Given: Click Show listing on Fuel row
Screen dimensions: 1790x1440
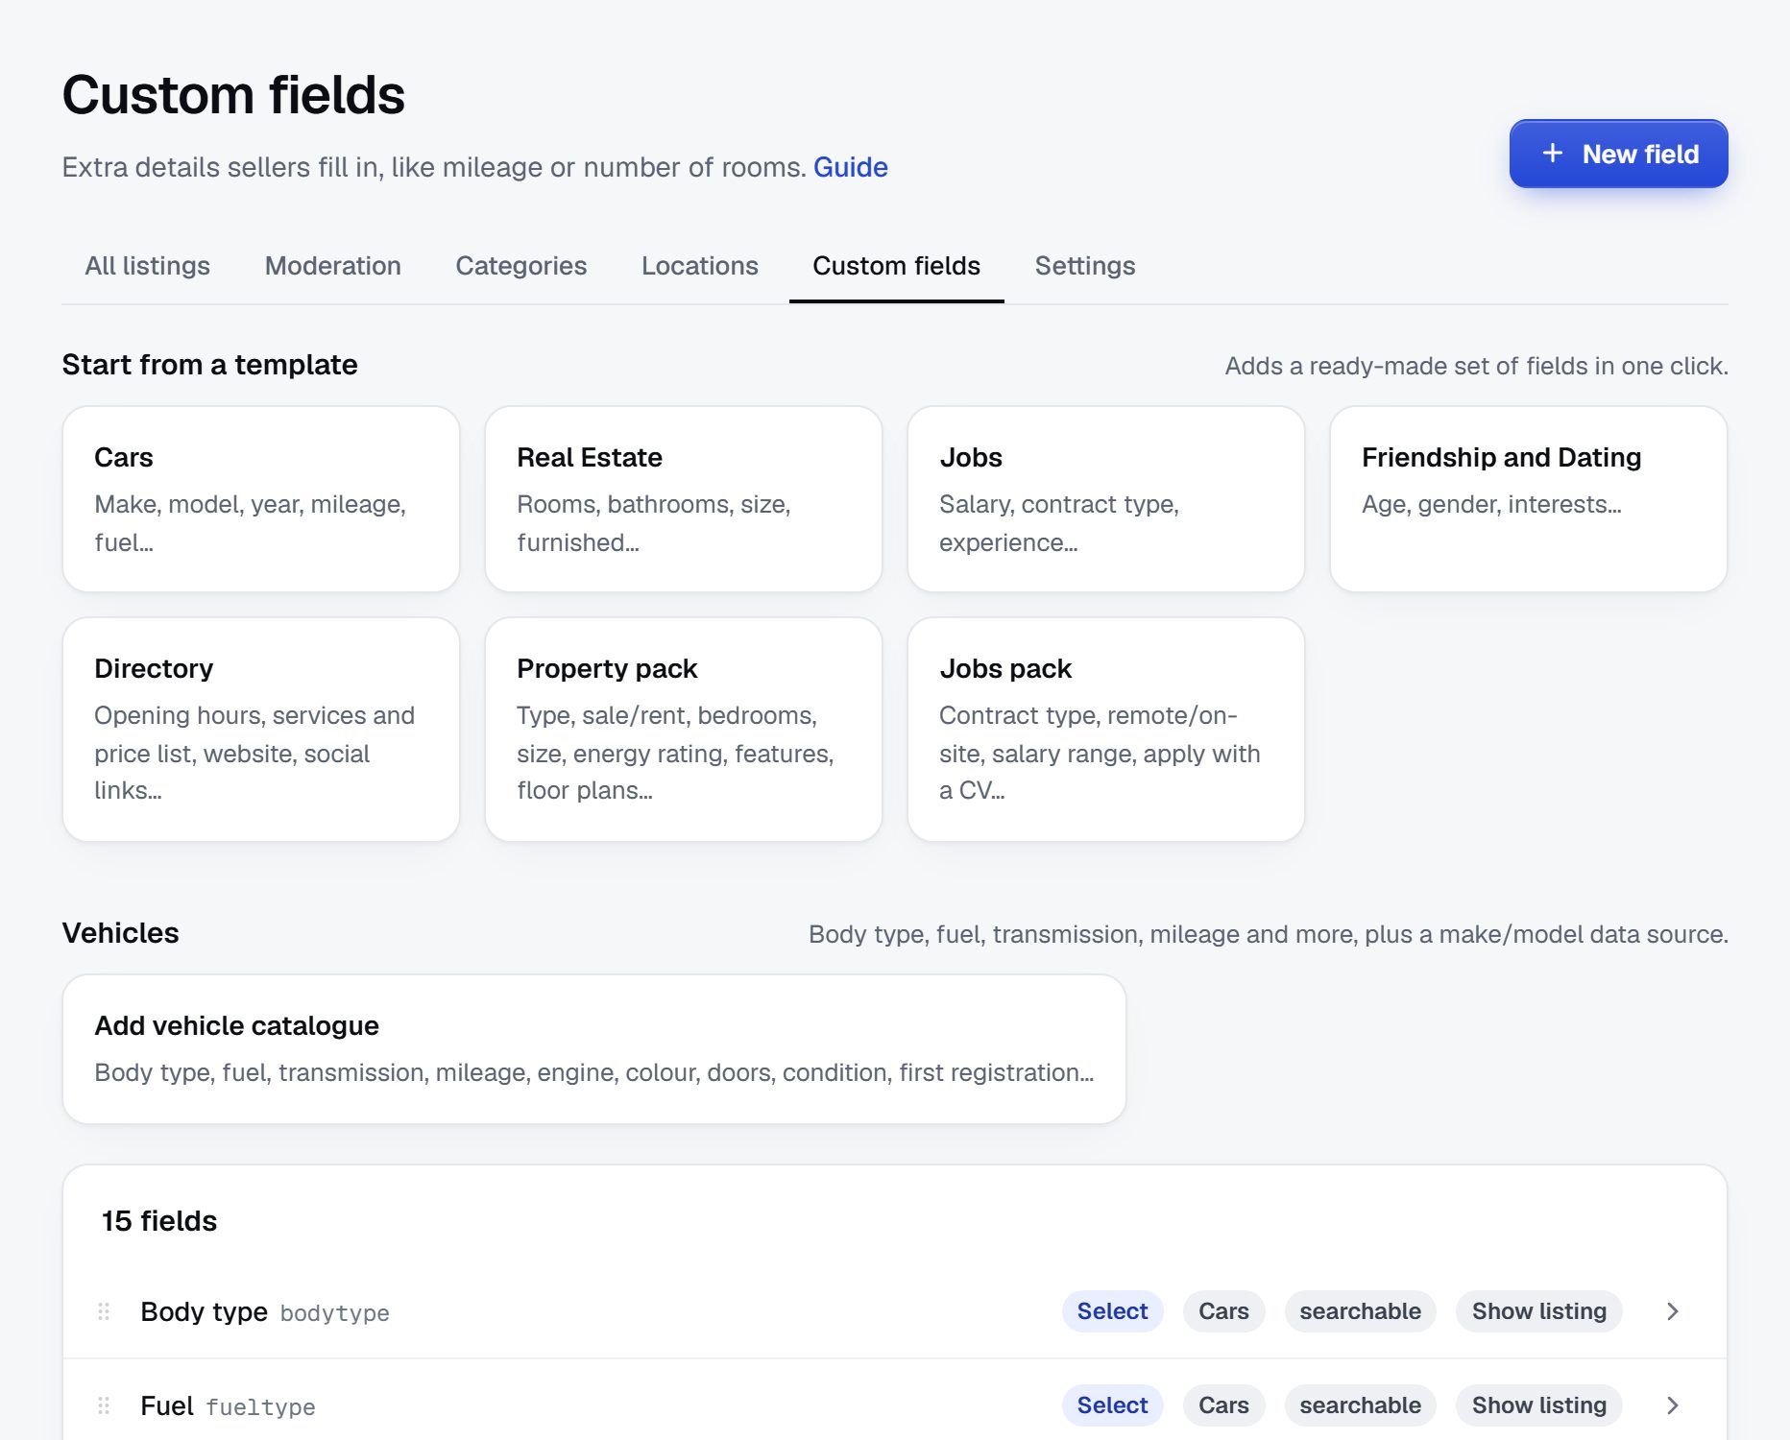Looking at the screenshot, I should (1539, 1405).
